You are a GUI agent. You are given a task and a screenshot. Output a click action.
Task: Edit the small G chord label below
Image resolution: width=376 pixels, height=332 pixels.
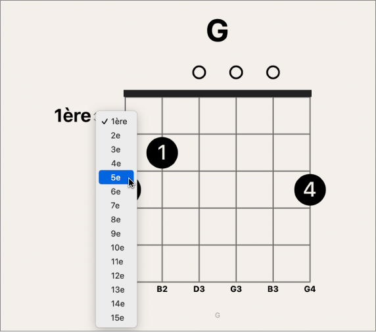click(218, 315)
